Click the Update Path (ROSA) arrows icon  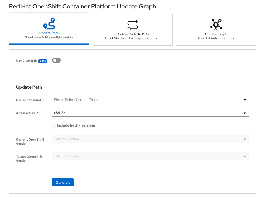(132, 25)
